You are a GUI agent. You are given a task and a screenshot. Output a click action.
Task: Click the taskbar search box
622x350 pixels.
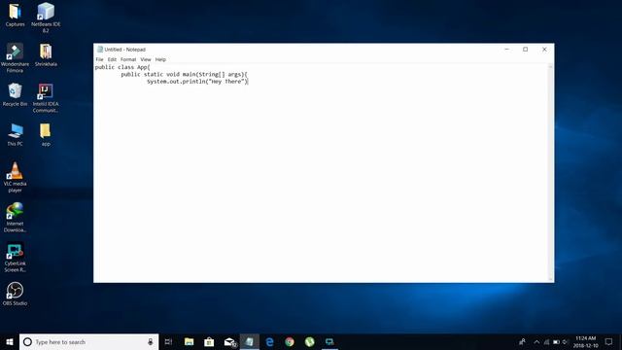tap(88, 341)
